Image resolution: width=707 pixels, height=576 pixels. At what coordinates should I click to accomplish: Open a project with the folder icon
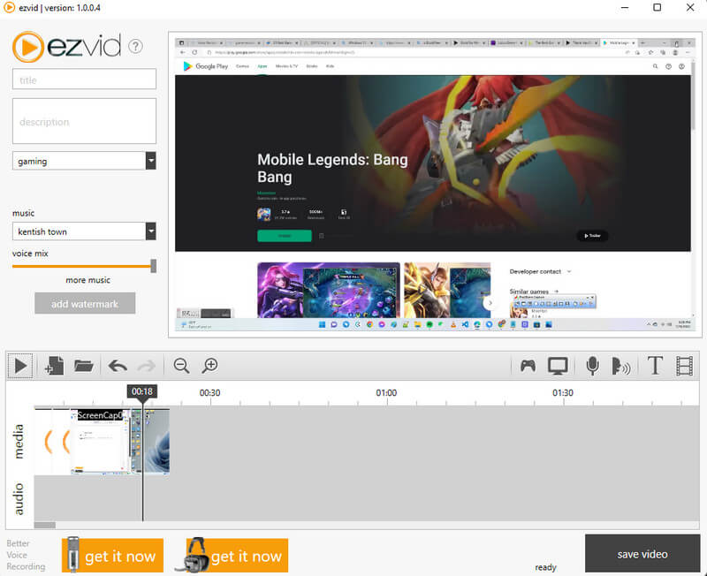(83, 366)
